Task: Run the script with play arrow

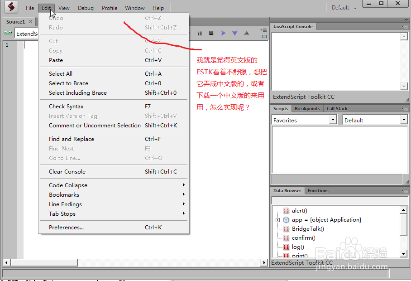Action: (x=223, y=33)
